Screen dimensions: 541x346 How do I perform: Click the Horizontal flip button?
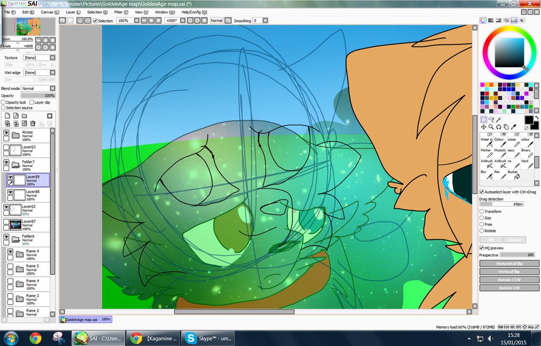[x=509, y=263]
